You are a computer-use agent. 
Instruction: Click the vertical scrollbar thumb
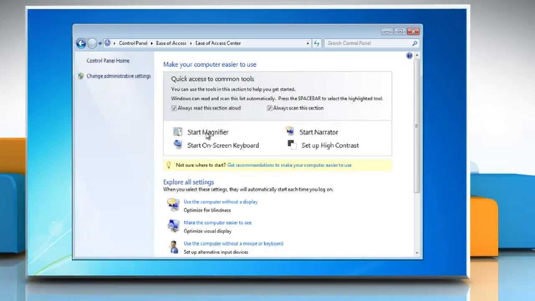(x=417, y=125)
